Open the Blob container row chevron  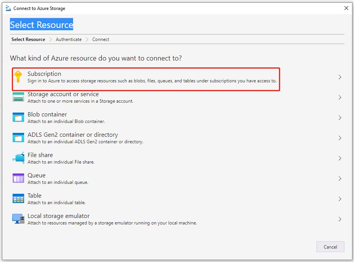[340, 118]
